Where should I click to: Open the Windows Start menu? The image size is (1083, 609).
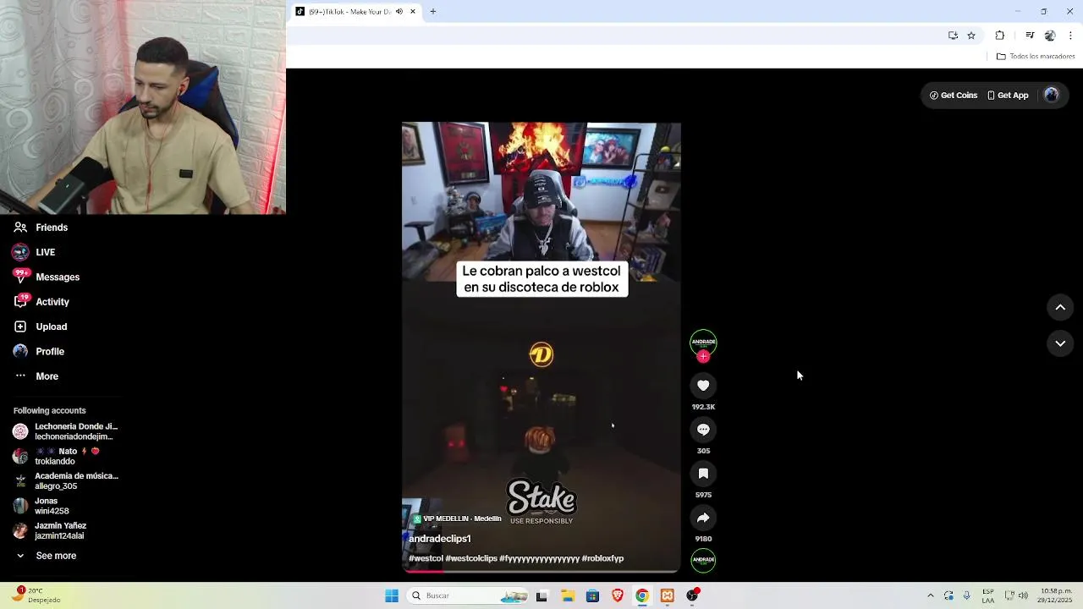[392, 596]
